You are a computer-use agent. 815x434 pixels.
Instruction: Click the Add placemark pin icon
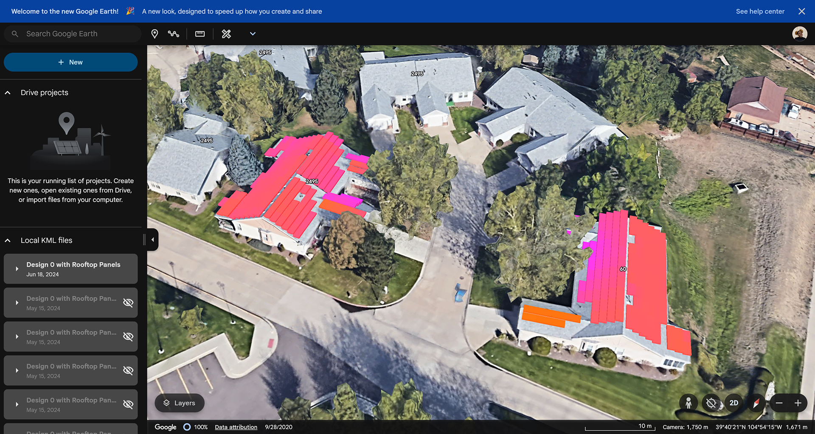(155, 34)
